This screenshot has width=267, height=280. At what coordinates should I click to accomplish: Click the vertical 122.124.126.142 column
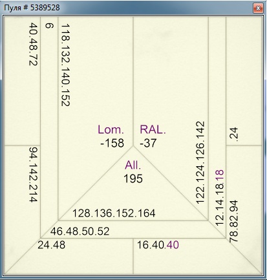(200, 162)
